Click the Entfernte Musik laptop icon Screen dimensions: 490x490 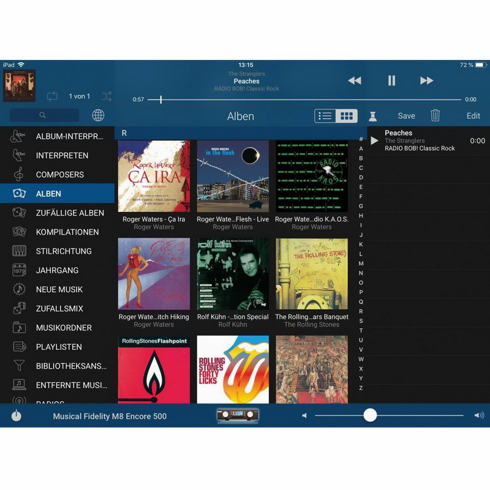pos(19,385)
